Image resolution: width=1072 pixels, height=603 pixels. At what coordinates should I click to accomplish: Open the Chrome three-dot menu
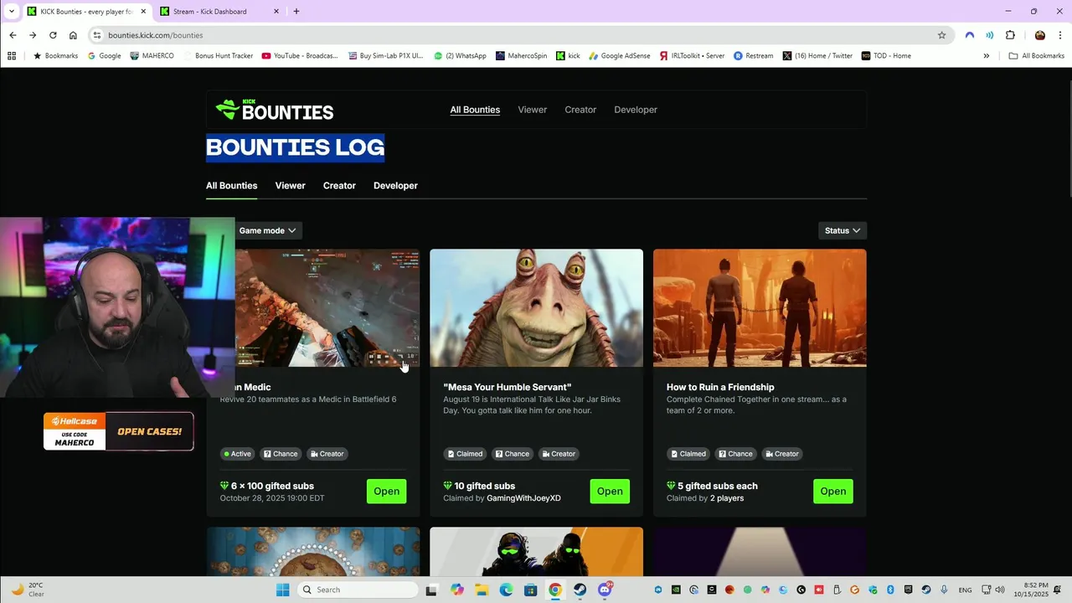(x=1060, y=35)
